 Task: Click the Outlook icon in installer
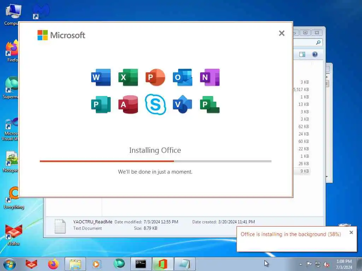183,77
